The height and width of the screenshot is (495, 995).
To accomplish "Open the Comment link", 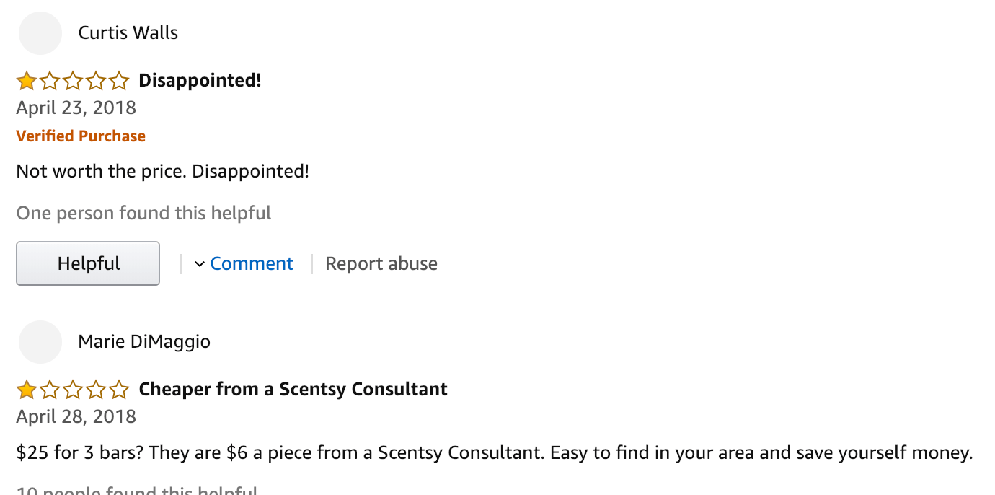I will 252,264.
